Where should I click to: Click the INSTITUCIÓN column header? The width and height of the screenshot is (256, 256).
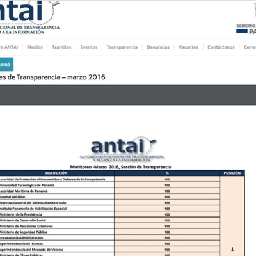coord(56,173)
